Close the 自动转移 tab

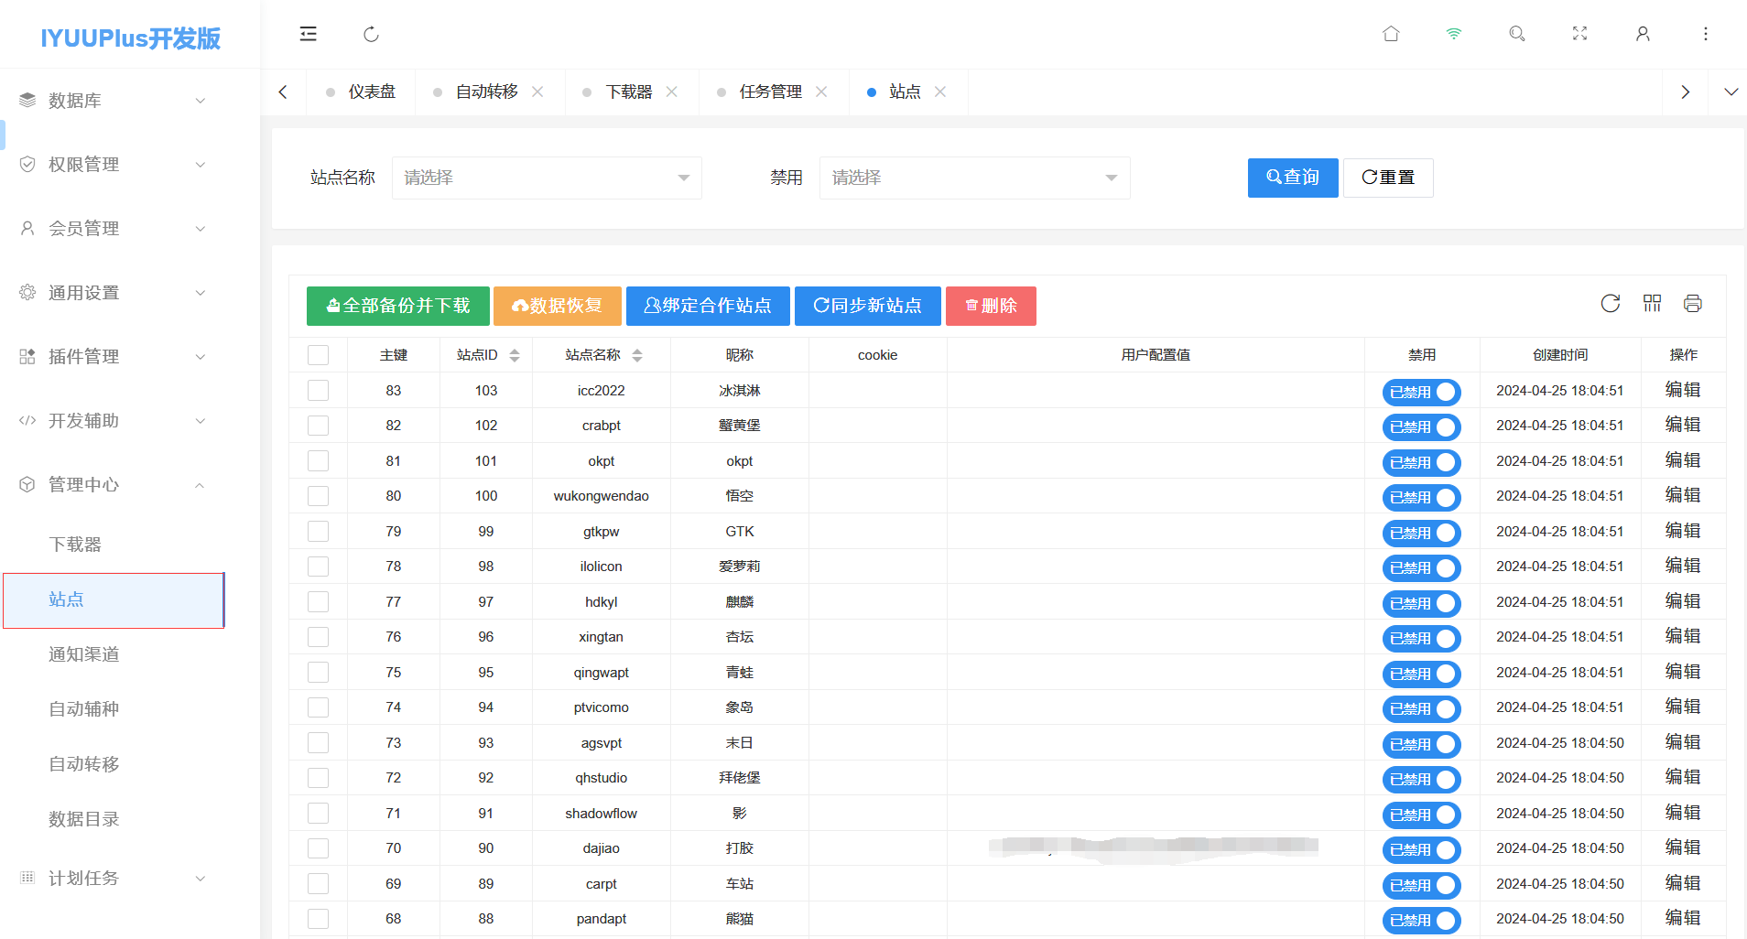pos(537,92)
